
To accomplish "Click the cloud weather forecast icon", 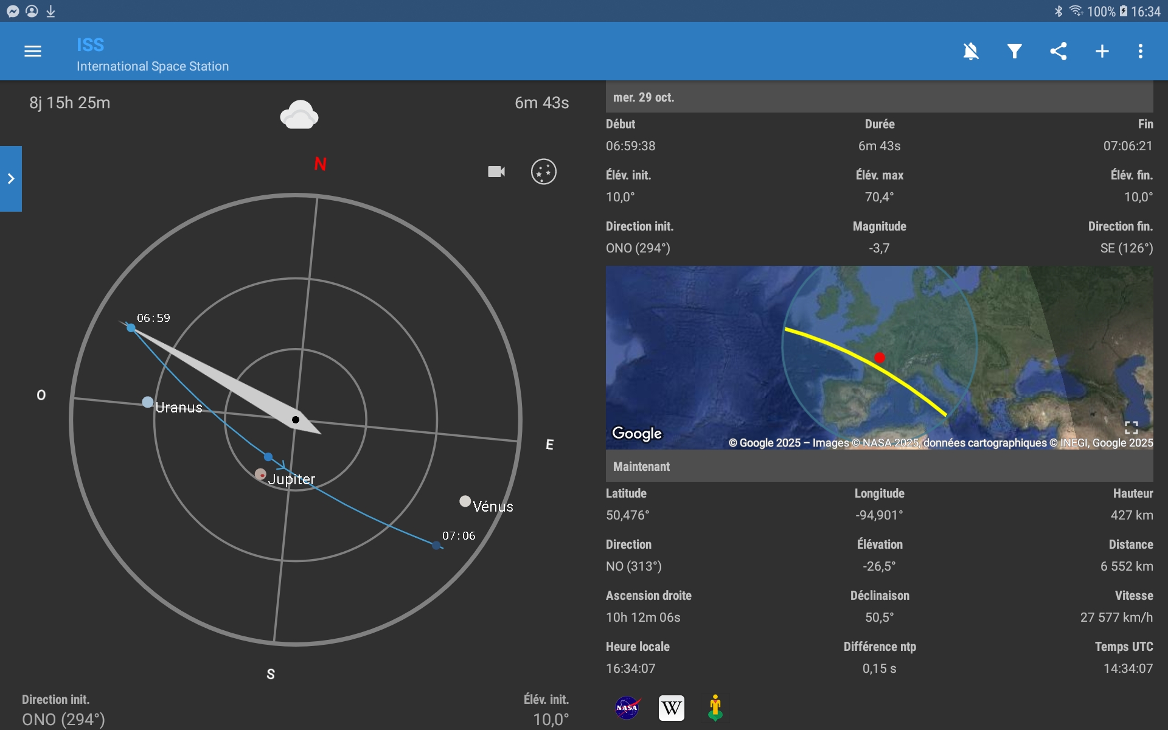I will 299,115.
